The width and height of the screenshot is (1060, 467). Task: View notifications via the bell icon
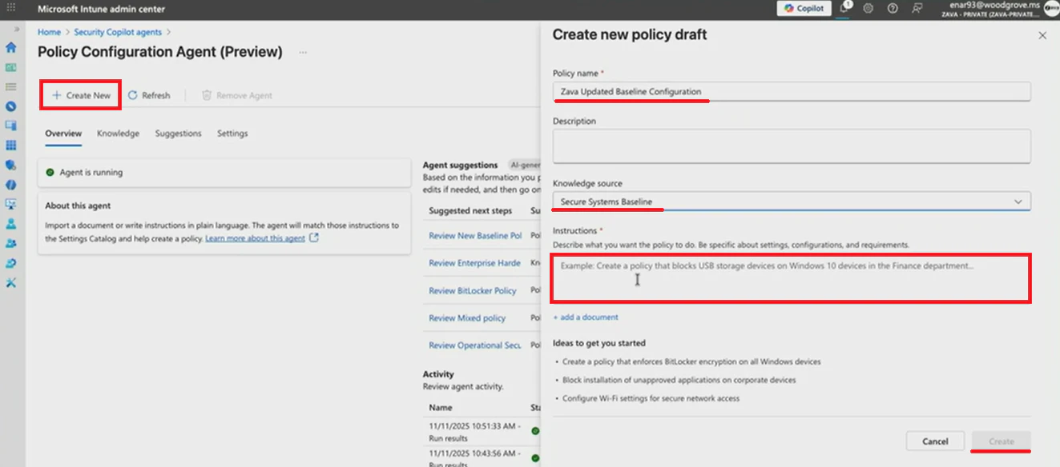pyautogui.click(x=844, y=8)
